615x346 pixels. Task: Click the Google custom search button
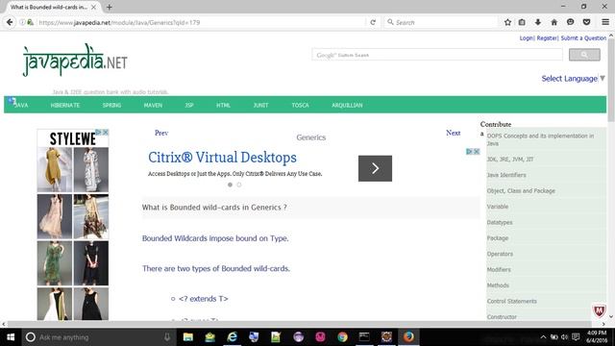[584, 55]
